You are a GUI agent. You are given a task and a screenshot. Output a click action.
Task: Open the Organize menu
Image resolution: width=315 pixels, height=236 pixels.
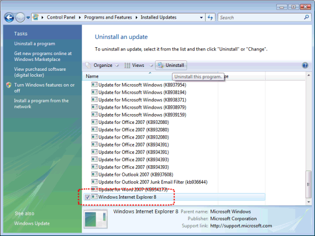(x=102, y=65)
